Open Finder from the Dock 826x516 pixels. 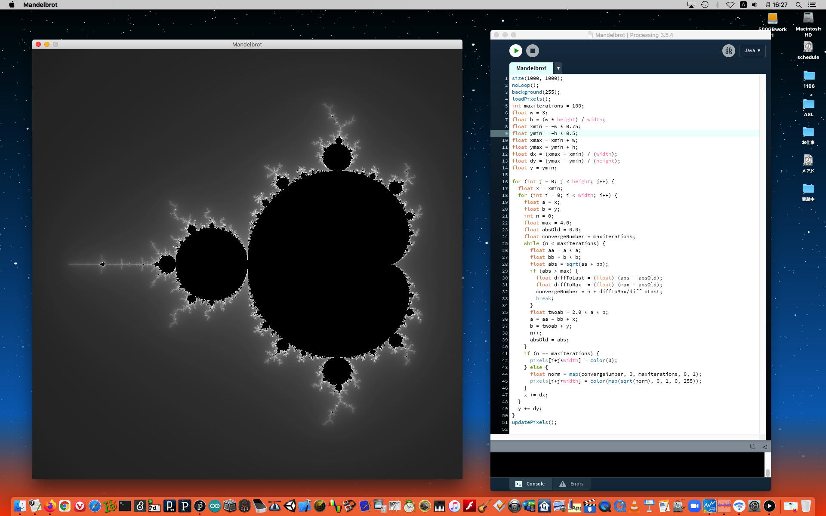point(20,506)
